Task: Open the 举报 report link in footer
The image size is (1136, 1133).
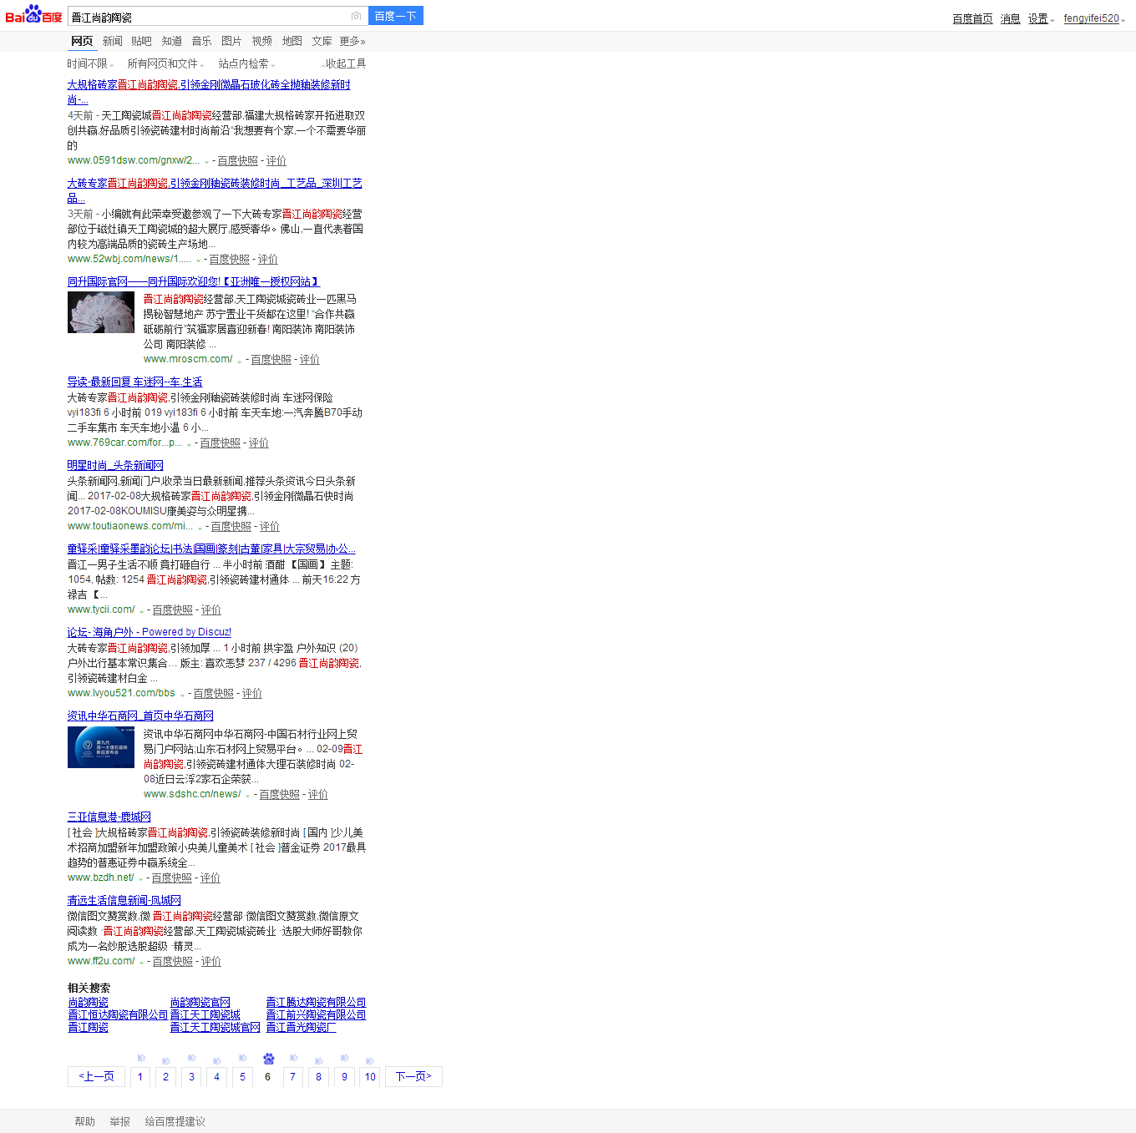Action: pos(119,1122)
